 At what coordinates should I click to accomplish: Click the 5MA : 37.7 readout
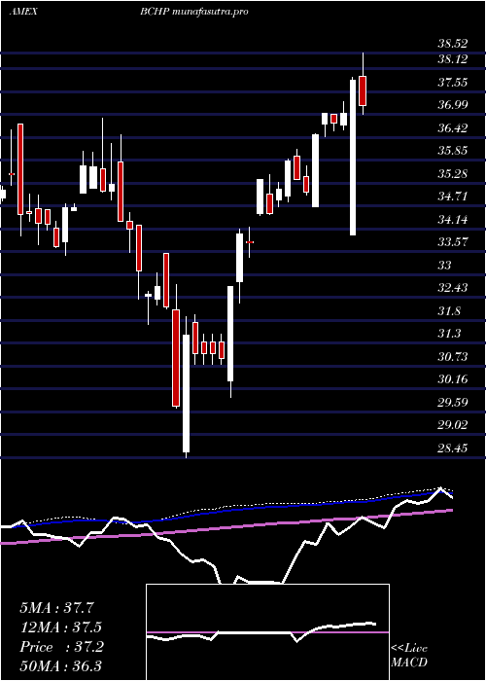(56, 608)
